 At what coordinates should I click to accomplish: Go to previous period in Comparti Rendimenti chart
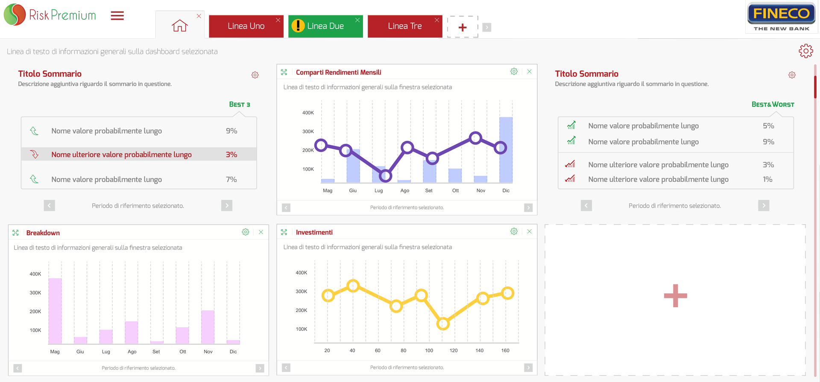coord(286,208)
